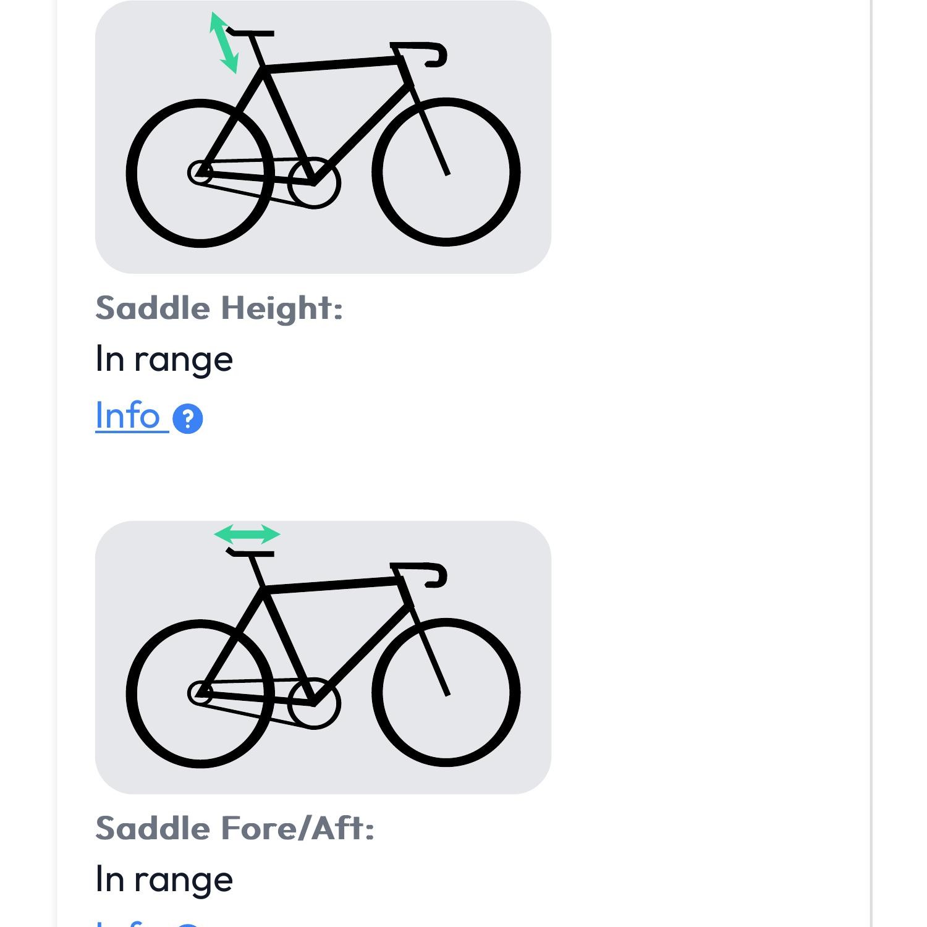Viewport: 927px width, 927px height.
Task: Click 'In range' status under Saddle Height
Action: click(164, 359)
